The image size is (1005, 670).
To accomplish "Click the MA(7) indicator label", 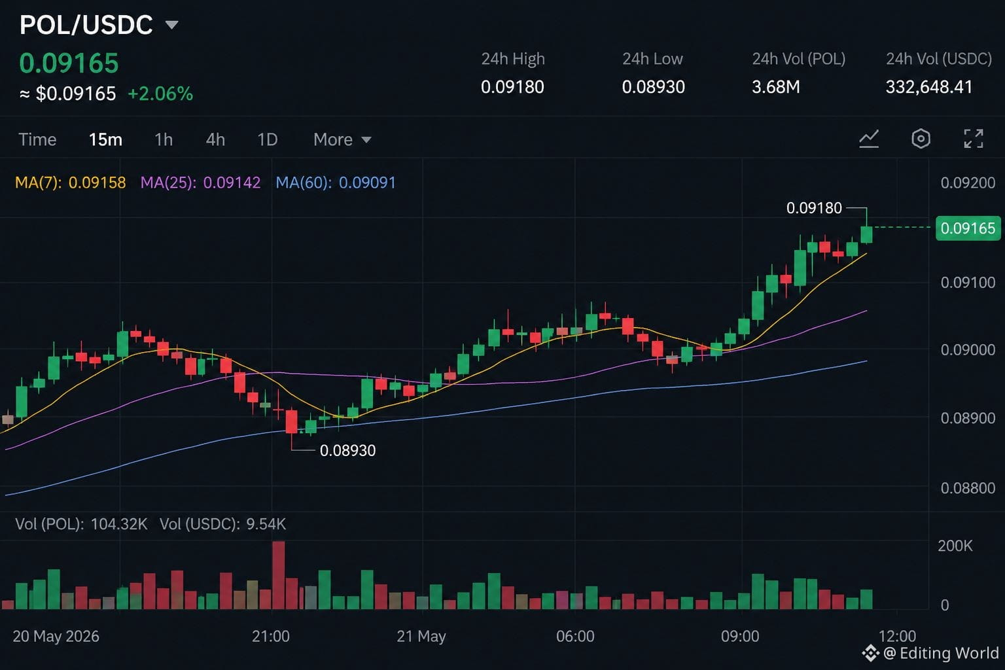I will pyautogui.click(x=70, y=183).
